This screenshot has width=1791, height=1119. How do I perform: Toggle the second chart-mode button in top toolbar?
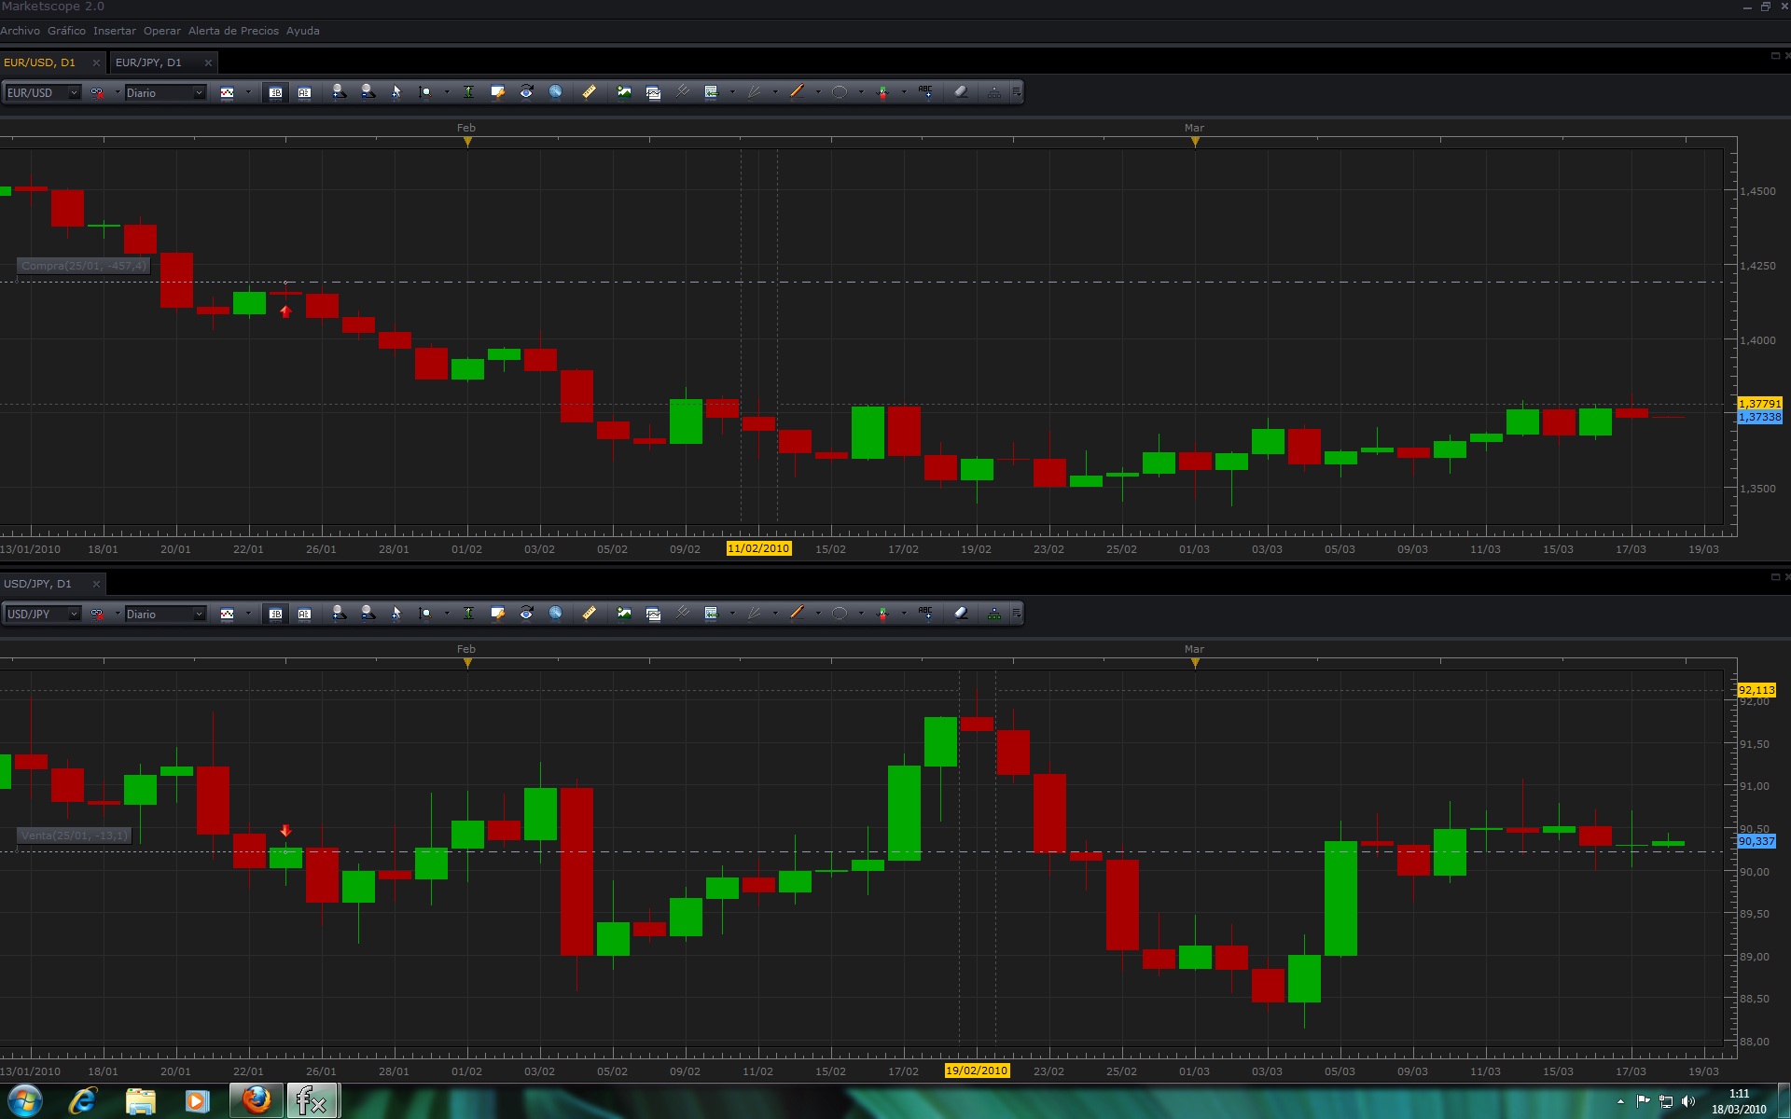(304, 92)
